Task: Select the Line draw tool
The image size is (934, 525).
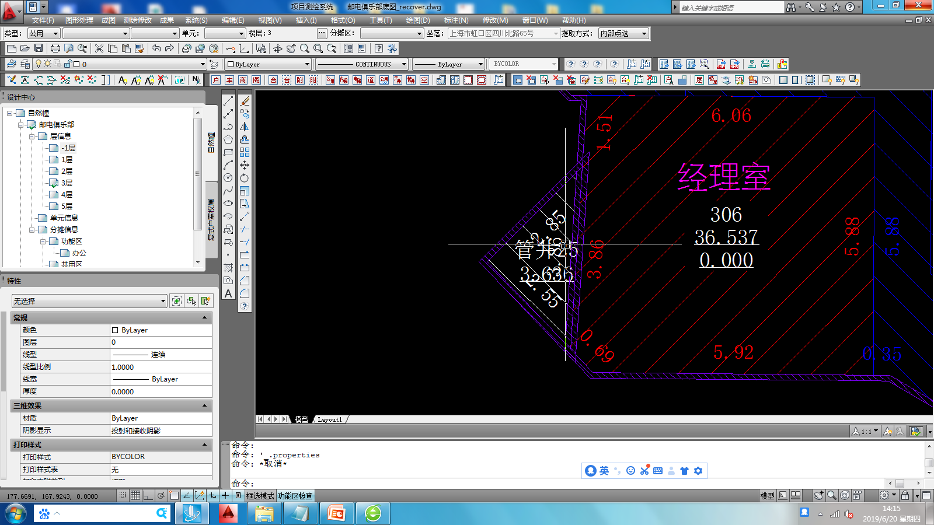Action: coord(228,101)
